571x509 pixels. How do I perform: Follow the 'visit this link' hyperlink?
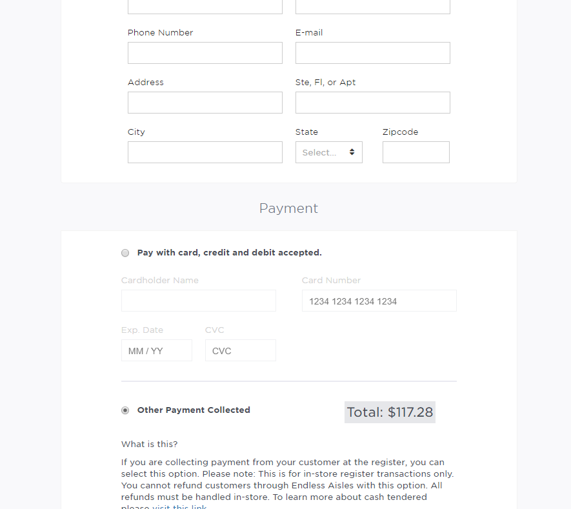click(x=179, y=507)
